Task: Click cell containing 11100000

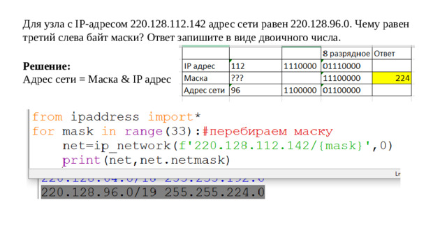Action: point(346,78)
